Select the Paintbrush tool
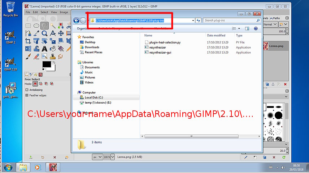The height and width of the screenshot is (173, 309). 28,56
